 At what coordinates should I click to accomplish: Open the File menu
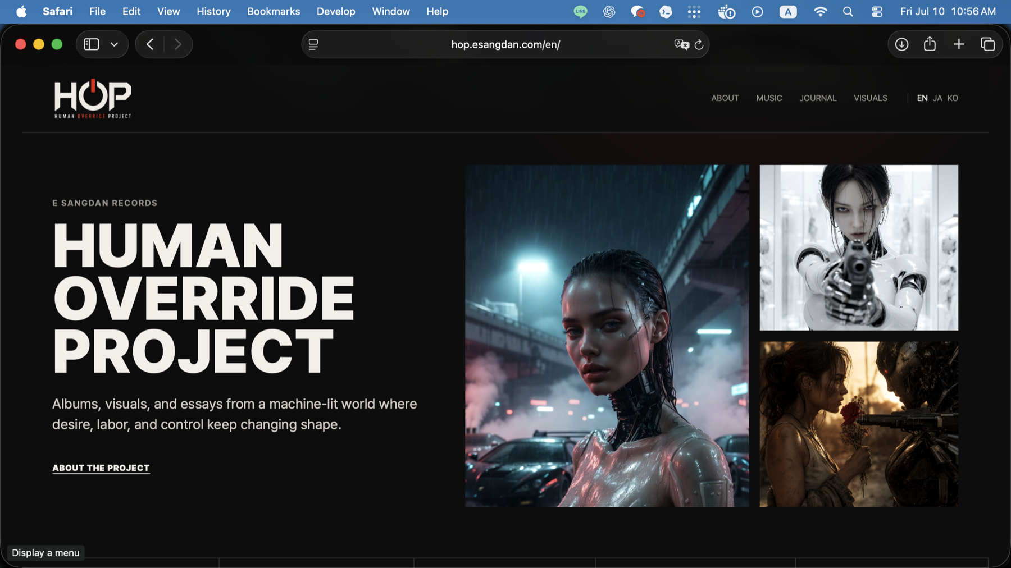tap(97, 11)
